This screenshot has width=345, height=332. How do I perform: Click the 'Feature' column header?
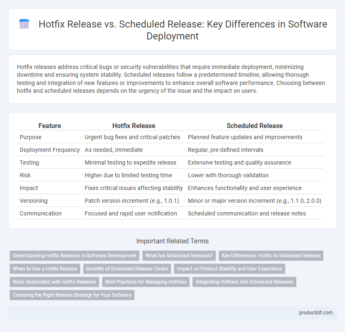(x=50, y=126)
